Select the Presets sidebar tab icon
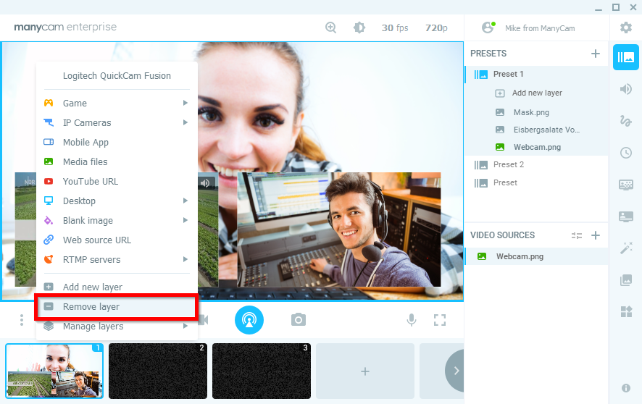 click(x=625, y=57)
